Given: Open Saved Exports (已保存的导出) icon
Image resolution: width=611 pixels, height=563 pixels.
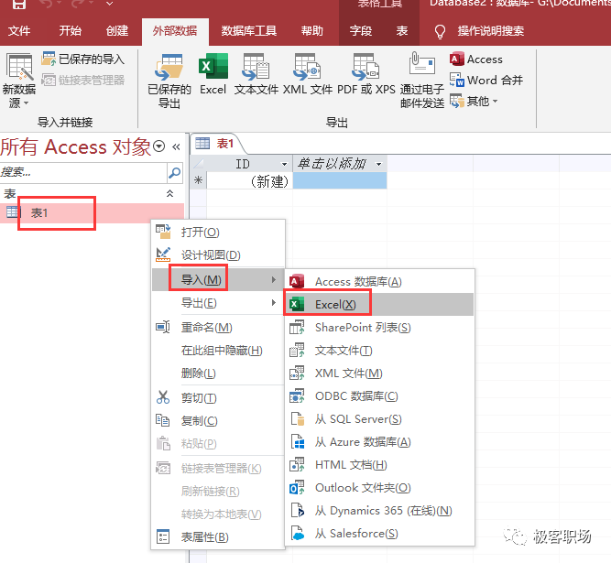Looking at the screenshot, I should [x=169, y=81].
